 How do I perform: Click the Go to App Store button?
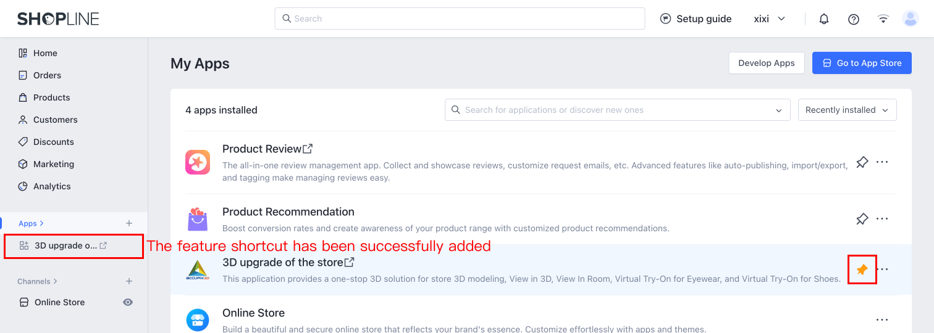pos(862,63)
